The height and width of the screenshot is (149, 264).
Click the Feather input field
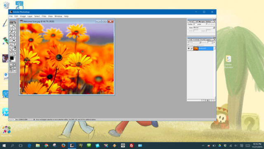[x=195, y=24]
